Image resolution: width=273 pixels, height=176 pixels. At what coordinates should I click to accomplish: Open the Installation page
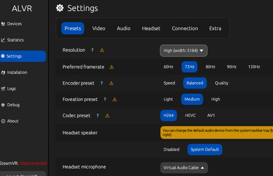[x=17, y=72]
